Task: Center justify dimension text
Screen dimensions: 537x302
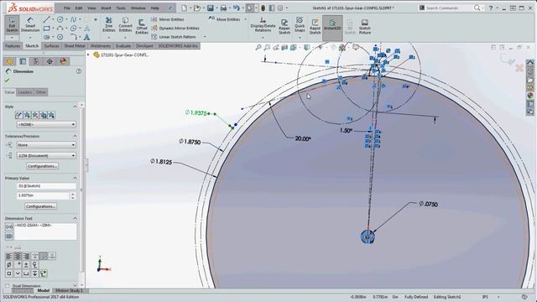Action: [x=18, y=256]
